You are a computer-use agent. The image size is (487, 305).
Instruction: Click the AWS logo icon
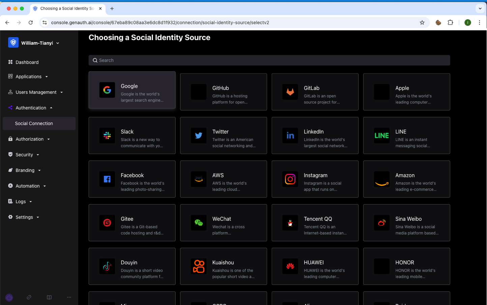pos(199,179)
